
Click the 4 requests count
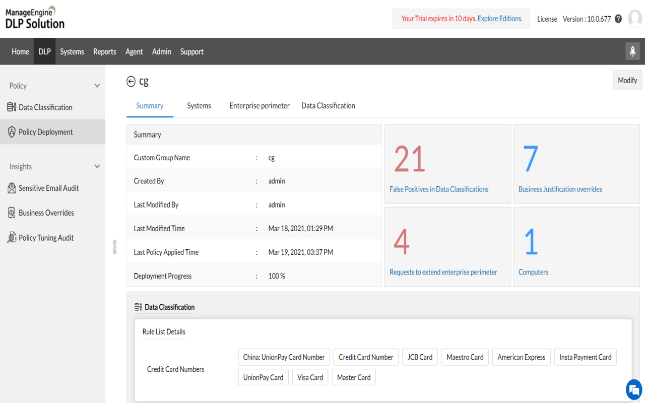(402, 242)
